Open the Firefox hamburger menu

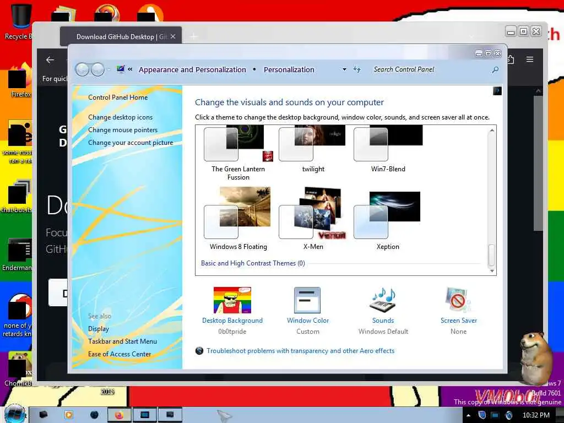click(x=530, y=59)
